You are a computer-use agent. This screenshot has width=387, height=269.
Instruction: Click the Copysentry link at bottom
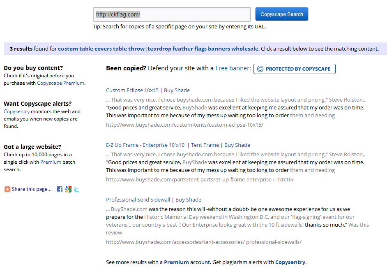click(290, 262)
